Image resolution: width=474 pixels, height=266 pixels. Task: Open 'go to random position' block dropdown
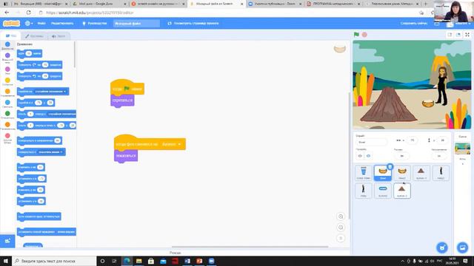[50, 92]
